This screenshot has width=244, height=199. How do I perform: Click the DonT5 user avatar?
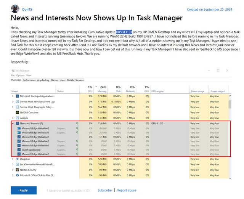(15, 9)
